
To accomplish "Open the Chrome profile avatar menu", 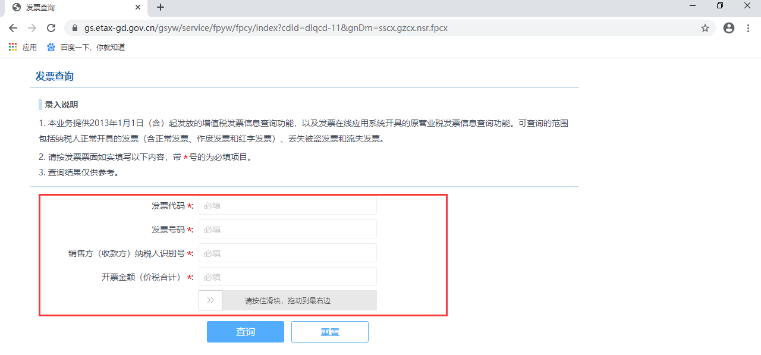I will coord(729,28).
